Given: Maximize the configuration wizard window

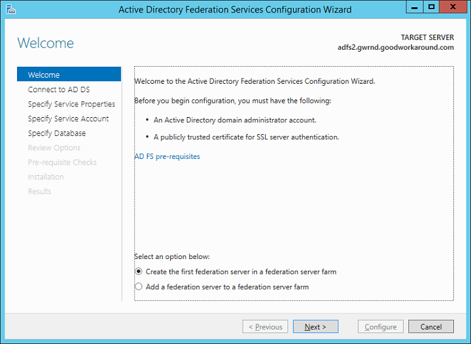Looking at the screenshot, I should [x=432, y=7].
